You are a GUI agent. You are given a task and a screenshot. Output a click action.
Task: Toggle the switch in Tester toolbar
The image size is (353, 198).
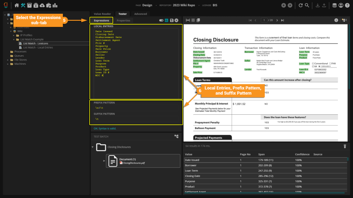click(x=161, y=20)
